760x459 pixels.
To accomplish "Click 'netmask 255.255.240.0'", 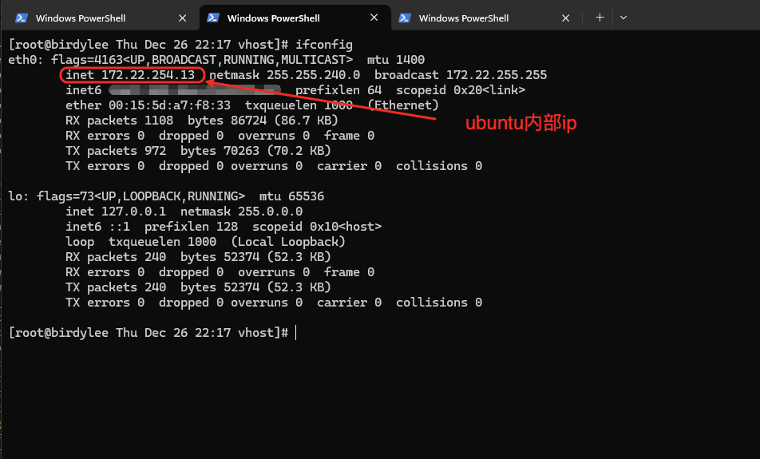I will pos(284,75).
